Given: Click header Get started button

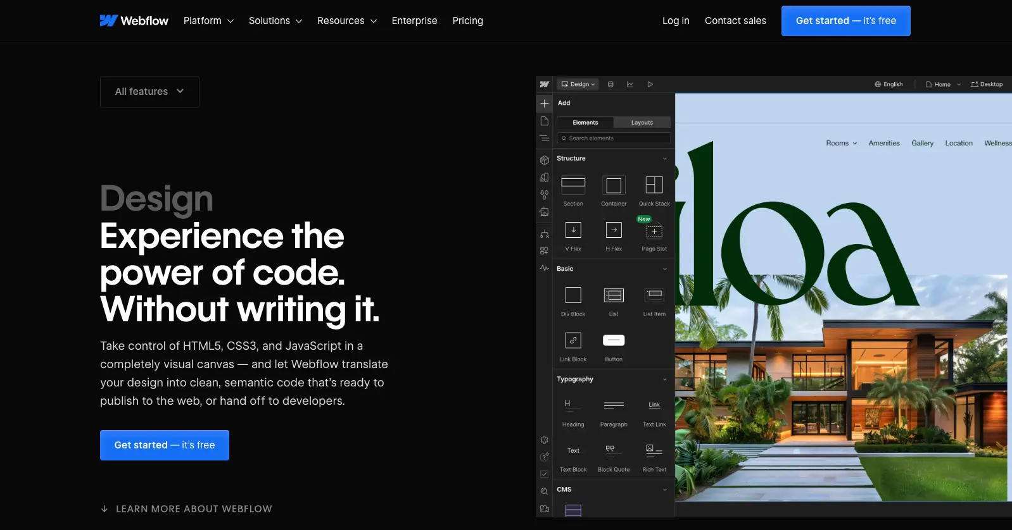Looking at the screenshot, I should click(x=846, y=21).
